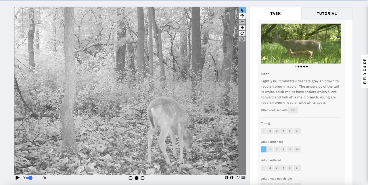Choose 4 for Adult antlerless
This screenshot has width=368, height=185.
[x=283, y=149]
